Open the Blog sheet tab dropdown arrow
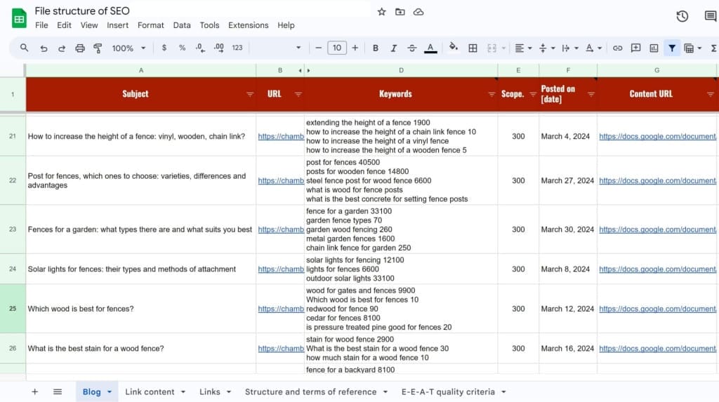 point(110,392)
